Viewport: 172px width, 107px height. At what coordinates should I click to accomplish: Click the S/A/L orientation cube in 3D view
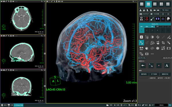click(55, 80)
